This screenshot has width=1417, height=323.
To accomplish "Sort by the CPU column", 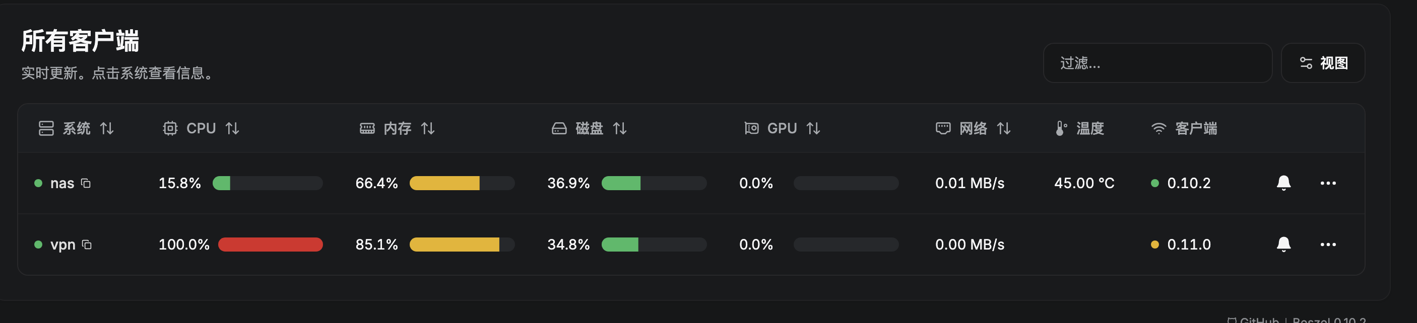I will (x=202, y=128).
